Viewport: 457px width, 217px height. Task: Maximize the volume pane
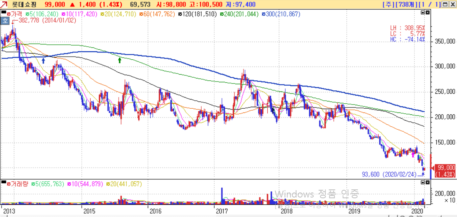[x=423, y=183]
